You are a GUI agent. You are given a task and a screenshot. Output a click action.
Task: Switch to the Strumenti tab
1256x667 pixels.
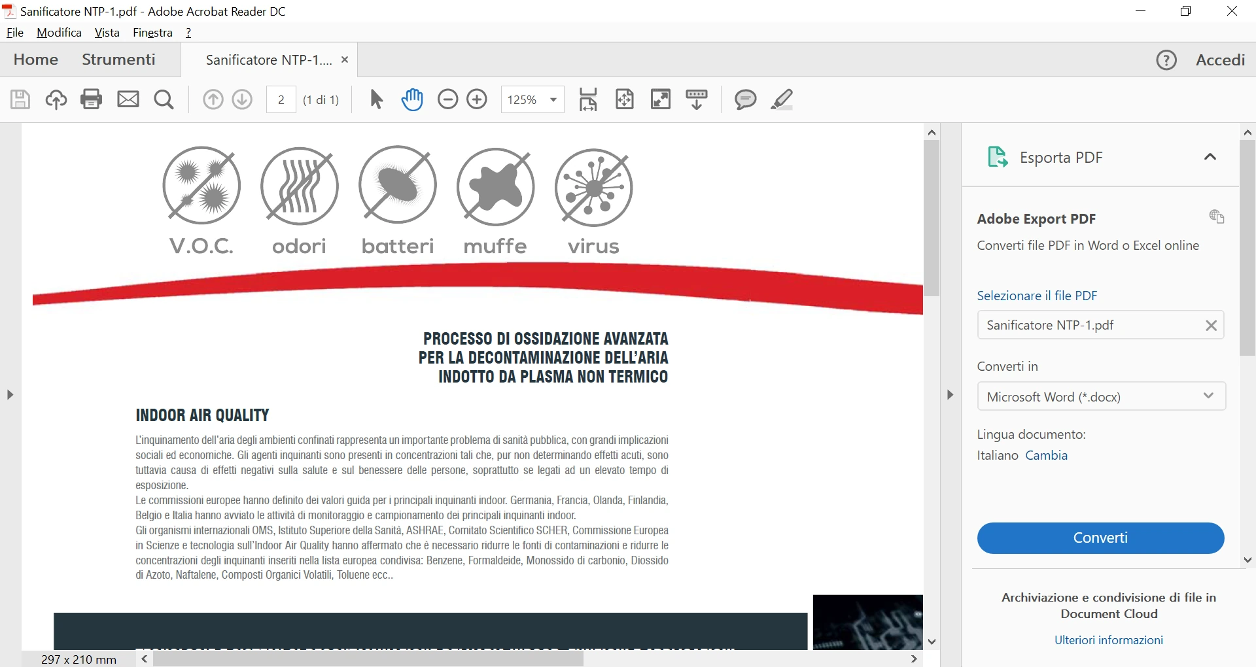point(118,60)
